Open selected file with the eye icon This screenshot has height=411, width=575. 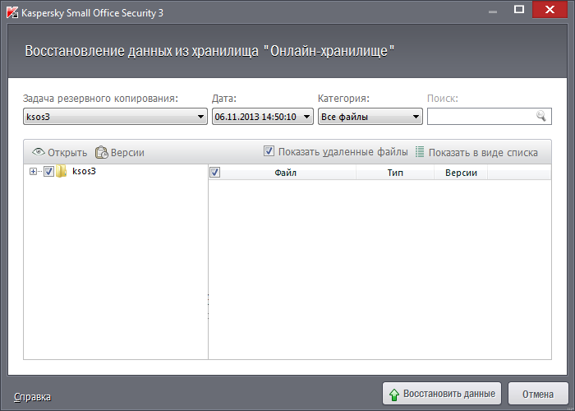pos(38,151)
